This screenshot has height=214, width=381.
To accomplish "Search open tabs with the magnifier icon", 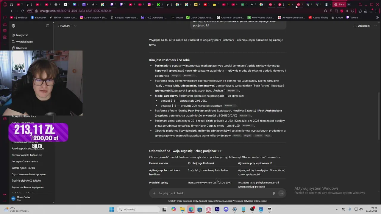I will 360,4.
